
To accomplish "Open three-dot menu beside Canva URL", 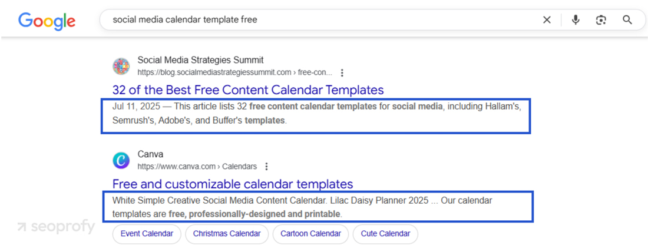I will pyautogui.click(x=267, y=167).
